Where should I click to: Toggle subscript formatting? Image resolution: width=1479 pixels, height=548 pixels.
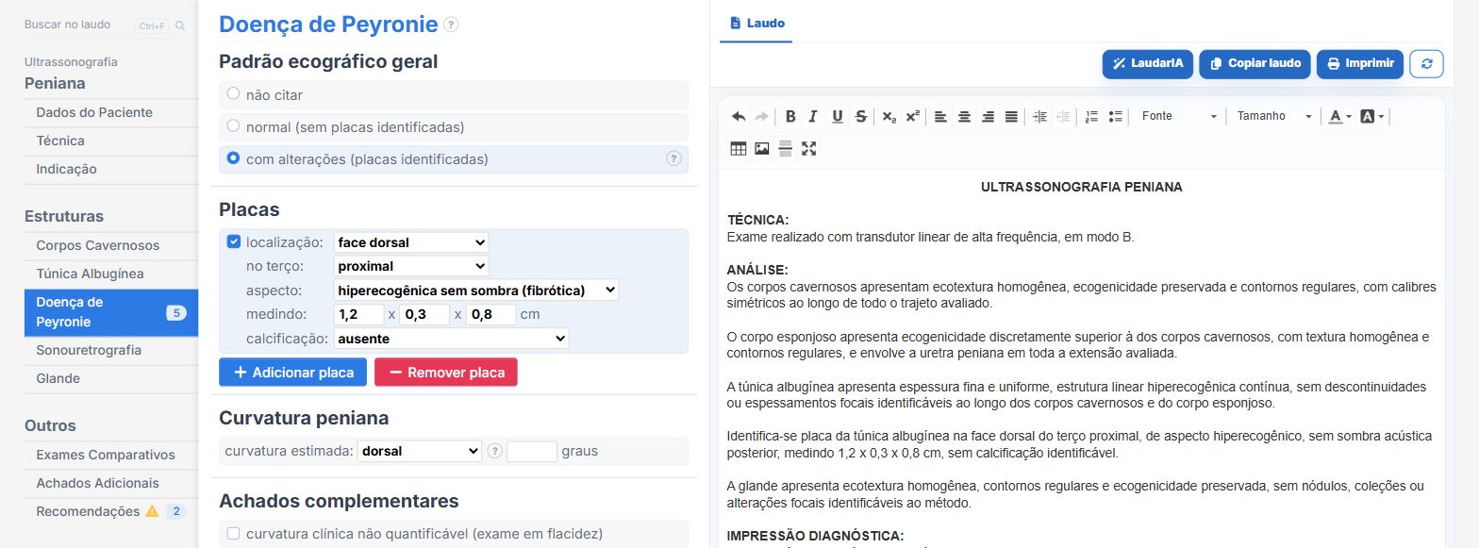pyautogui.click(x=889, y=117)
